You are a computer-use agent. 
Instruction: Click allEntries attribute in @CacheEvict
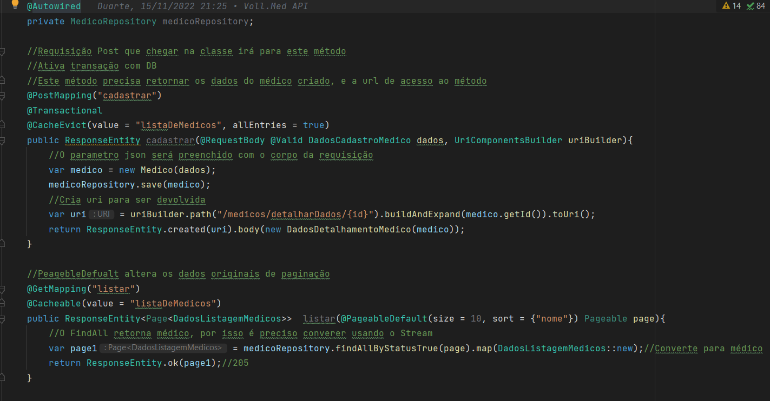pyautogui.click(x=260, y=125)
